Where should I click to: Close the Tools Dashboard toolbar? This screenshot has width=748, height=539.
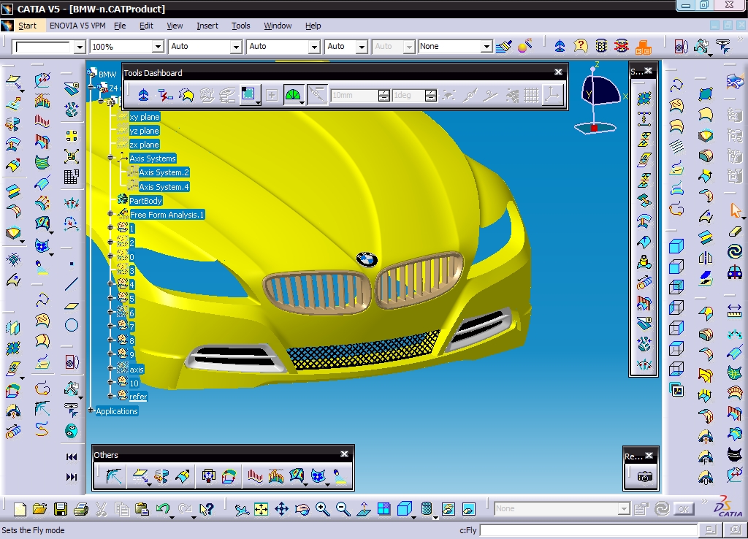click(x=559, y=72)
